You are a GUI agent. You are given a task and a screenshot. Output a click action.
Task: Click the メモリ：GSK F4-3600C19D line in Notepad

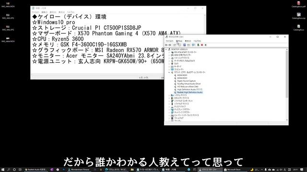tap(80, 44)
